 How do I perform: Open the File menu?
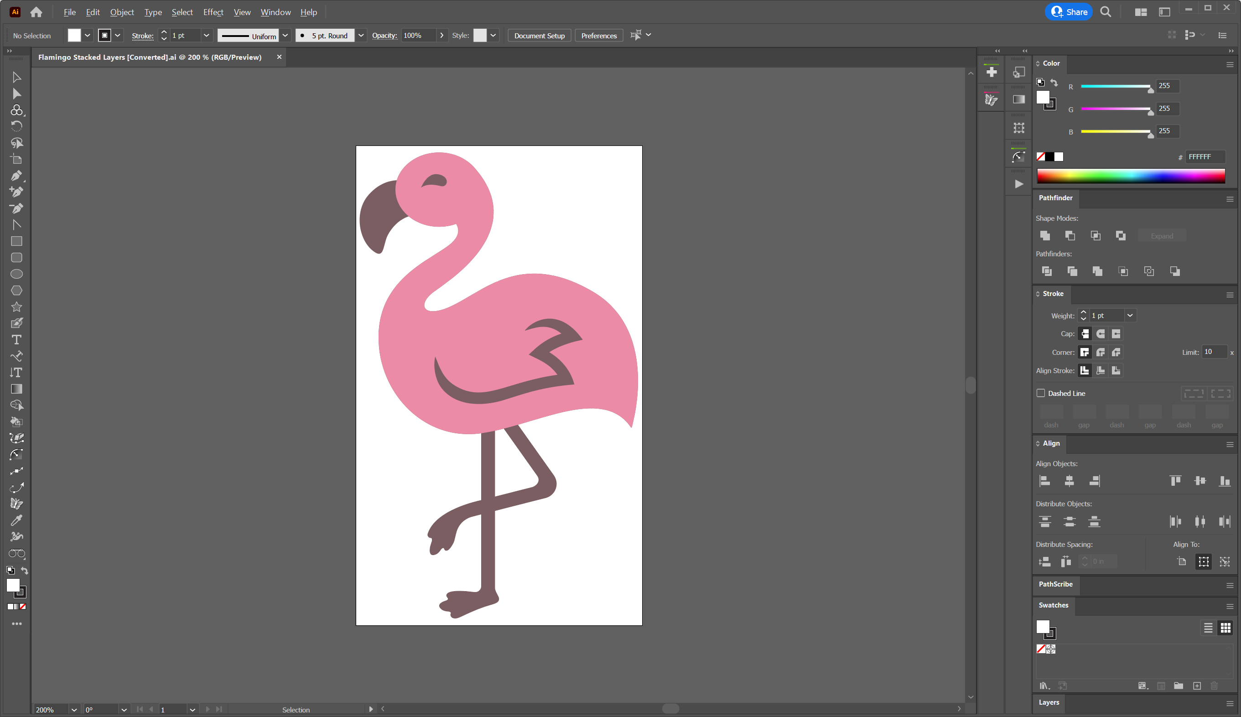tap(69, 12)
